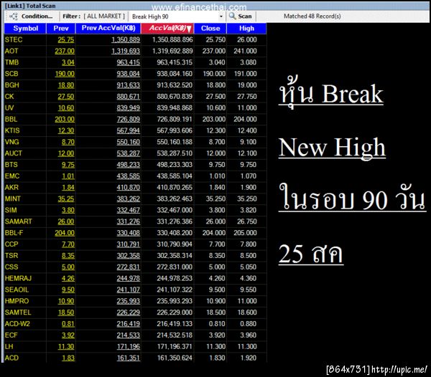This screenshot has width=431, height=377.
Task: Select the STEC symbol row
Action: coord(14,39)
